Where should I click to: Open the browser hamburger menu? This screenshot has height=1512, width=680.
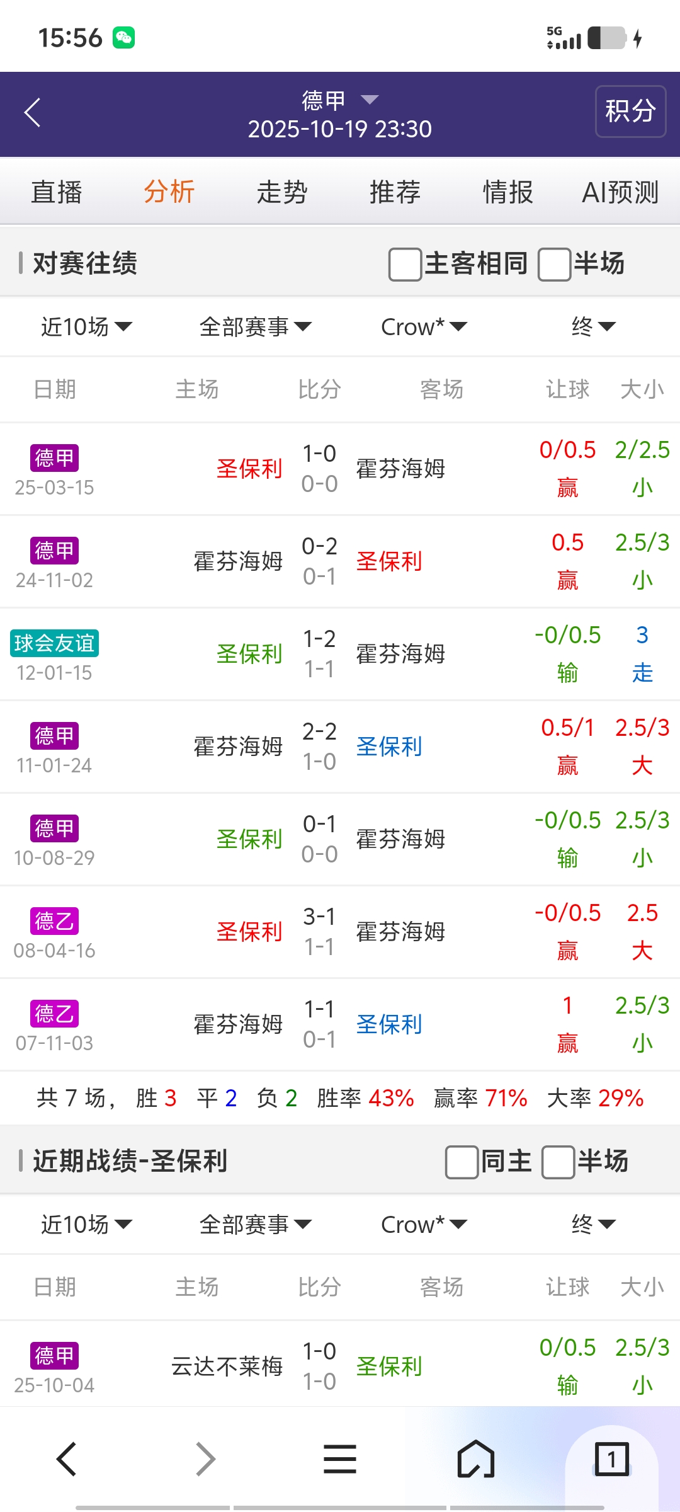click(x=340, y=1458)
